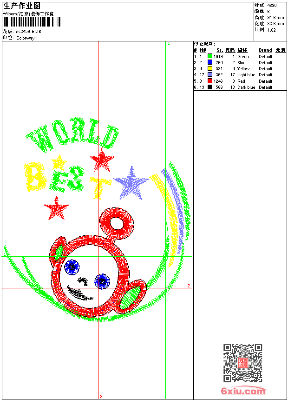Select the file name xs3459.EMB

(28, 32)
